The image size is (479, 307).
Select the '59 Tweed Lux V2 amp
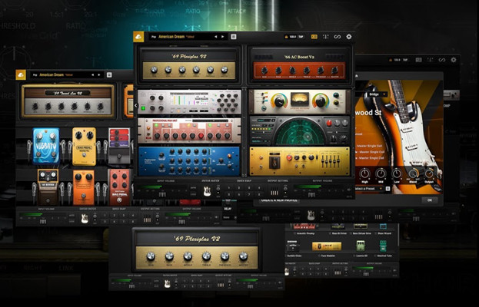click(x=68, y=101)
